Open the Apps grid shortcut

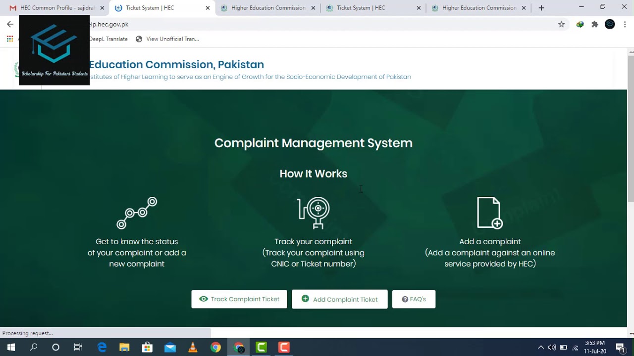click(x=10, y=39)
